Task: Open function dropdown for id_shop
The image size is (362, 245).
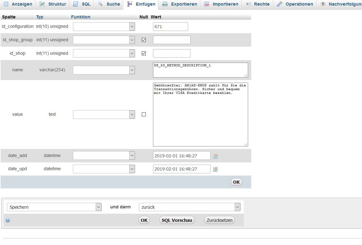Action: point(104,53)
